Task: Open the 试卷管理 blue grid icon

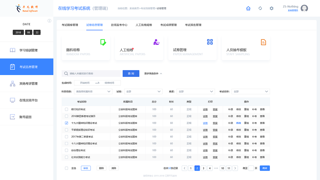Action: [x=210, y=42]
